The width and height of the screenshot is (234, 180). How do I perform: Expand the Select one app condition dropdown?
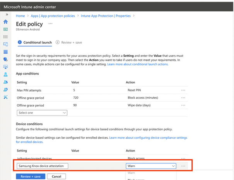click(42, 113)
